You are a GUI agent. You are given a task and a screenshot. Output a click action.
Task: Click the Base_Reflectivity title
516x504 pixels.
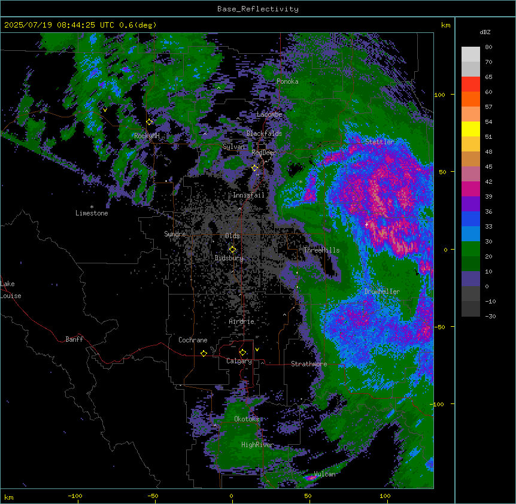[258, 9]
